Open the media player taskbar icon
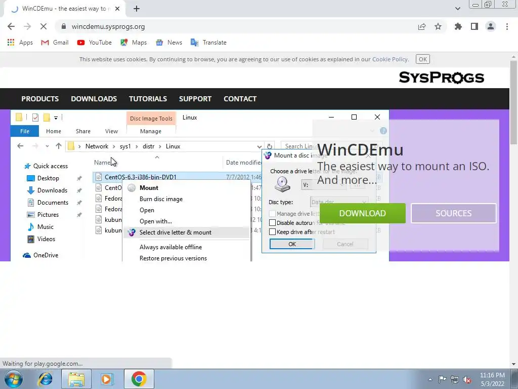This screenshot has width=518, height=389. tap(107, 379)
